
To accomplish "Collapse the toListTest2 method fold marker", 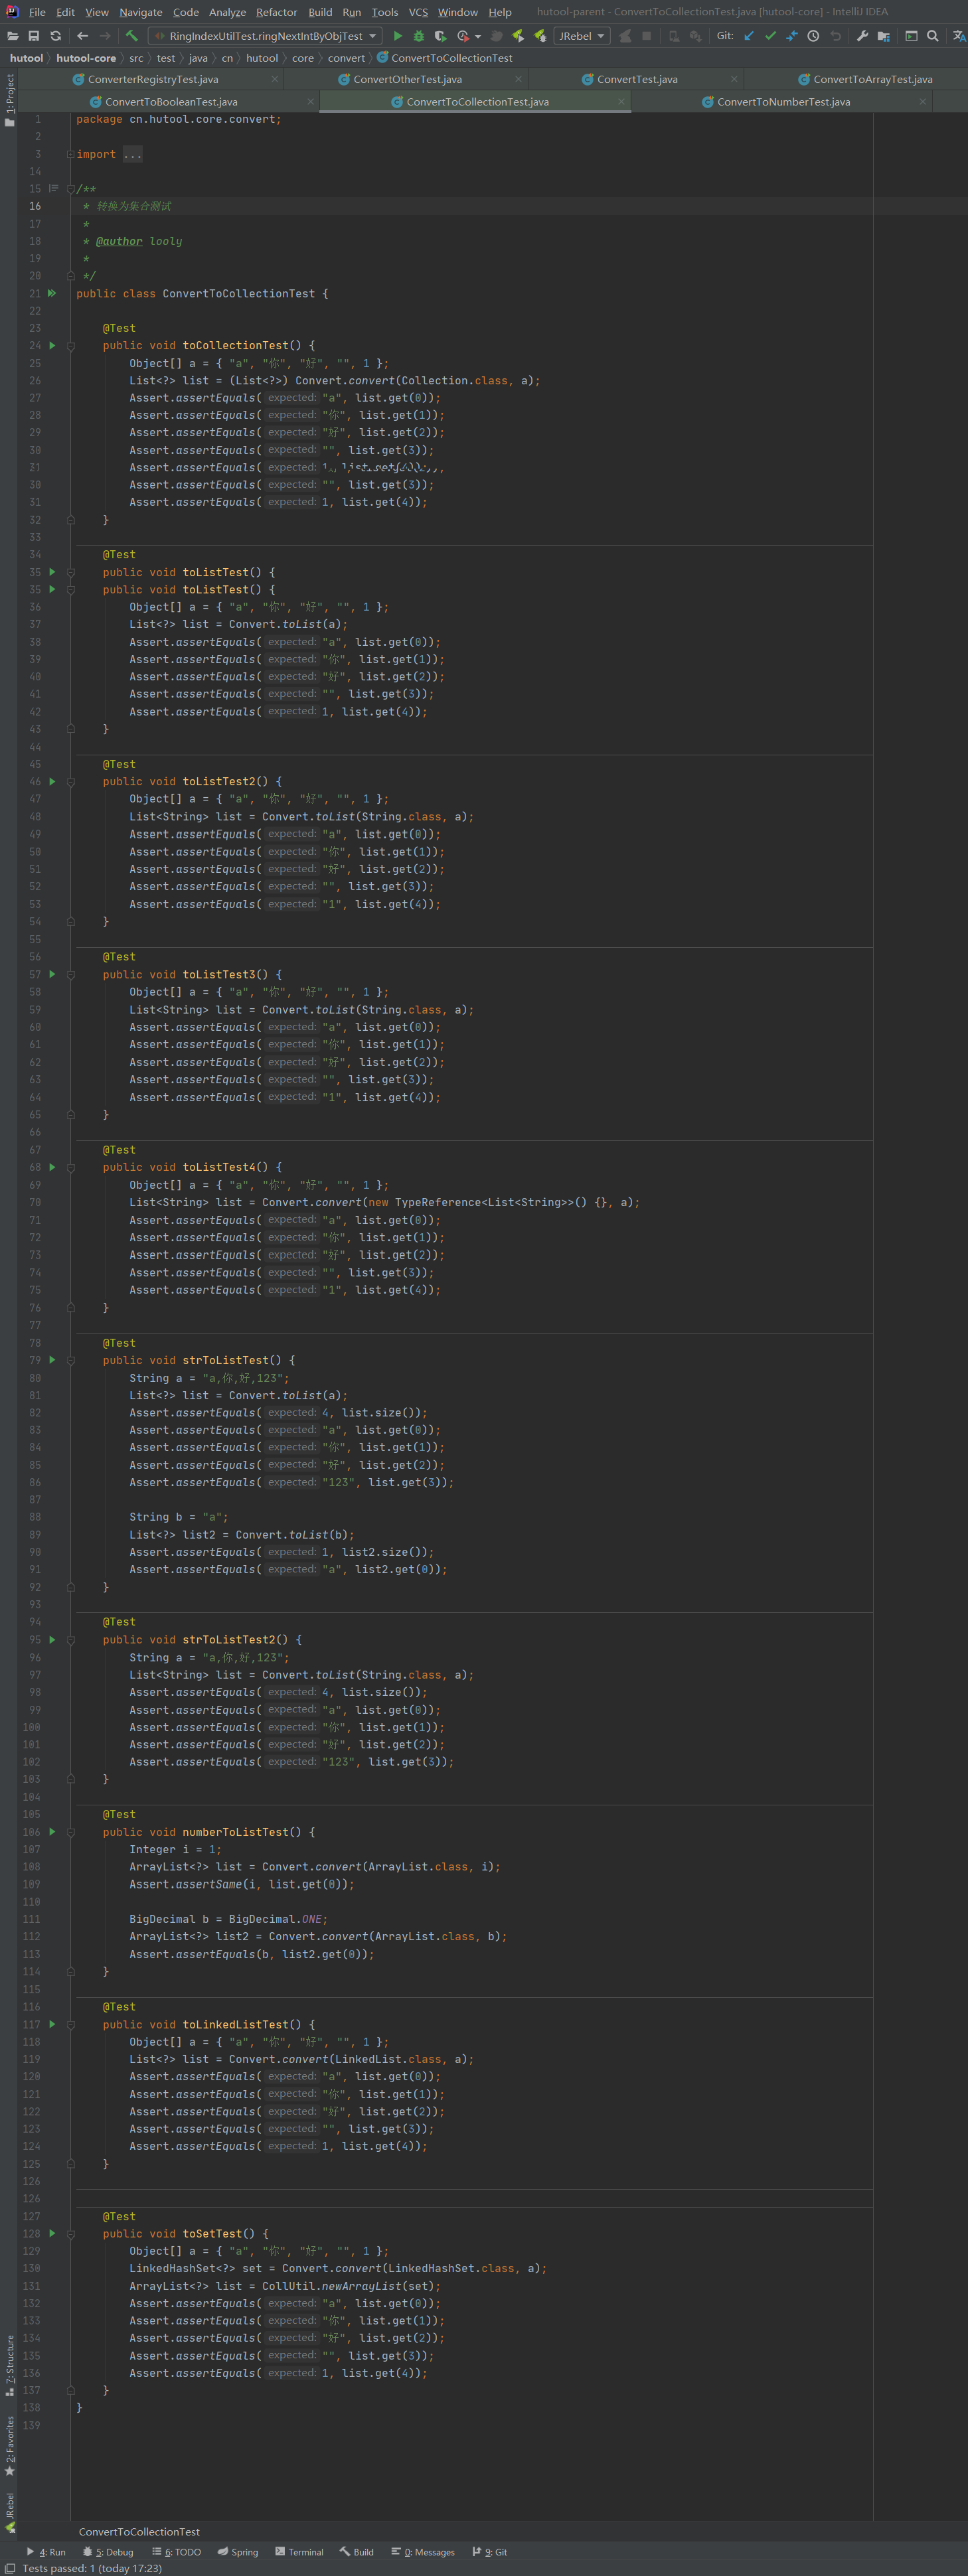I will click(70, 782).
